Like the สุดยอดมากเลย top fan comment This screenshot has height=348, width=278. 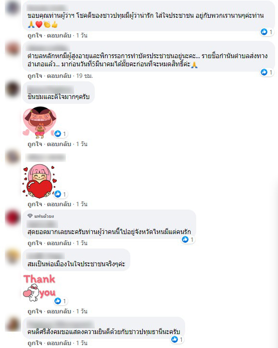(35, 243)
